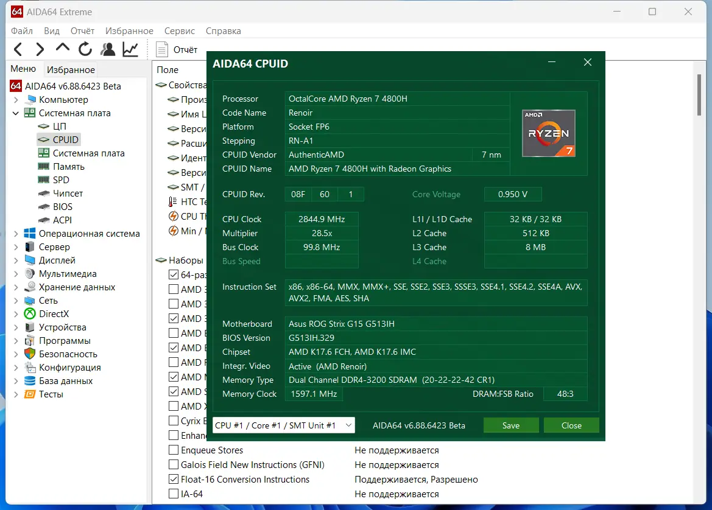Open the Сервис menu
Screen dimensions: 712x510
179,31
